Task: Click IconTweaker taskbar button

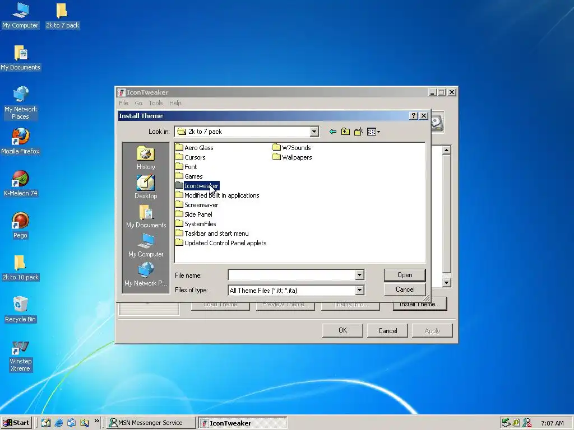Action: click(x=242, y=423)
